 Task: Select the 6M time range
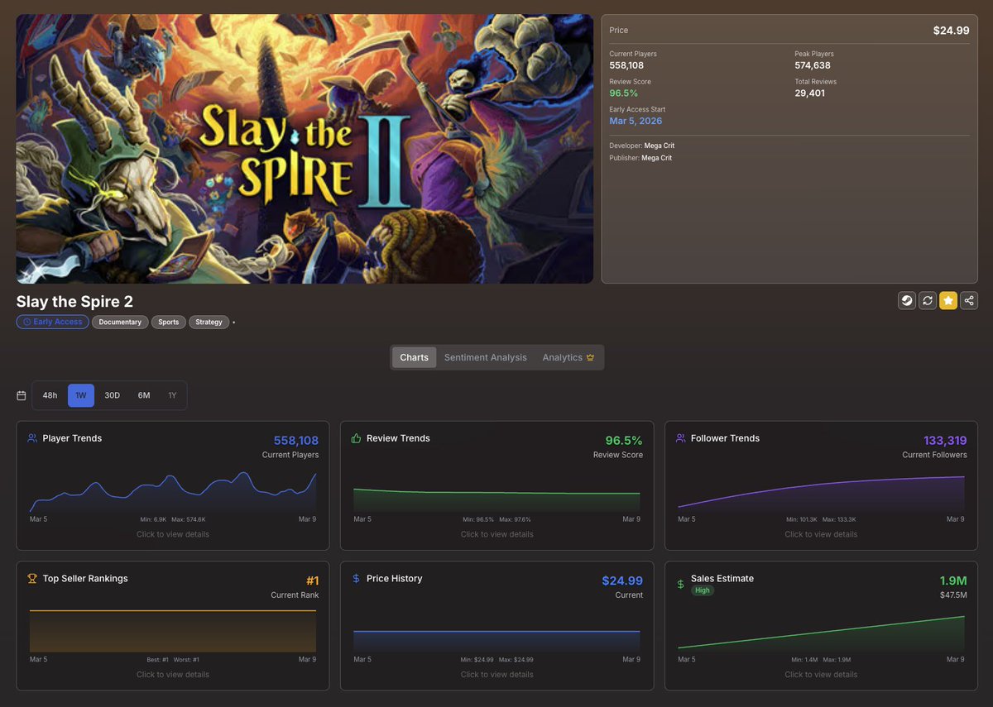[144, 395]
